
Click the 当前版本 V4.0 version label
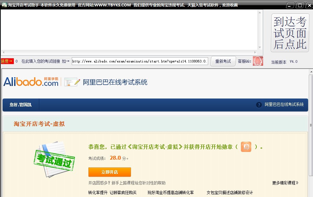tap(284, 62)
